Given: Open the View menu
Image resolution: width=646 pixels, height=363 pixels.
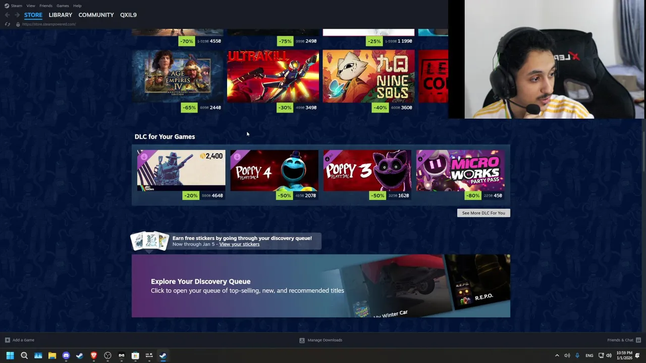Looking at the screenshot, I should pyautogui.click(x=31, y=6).
